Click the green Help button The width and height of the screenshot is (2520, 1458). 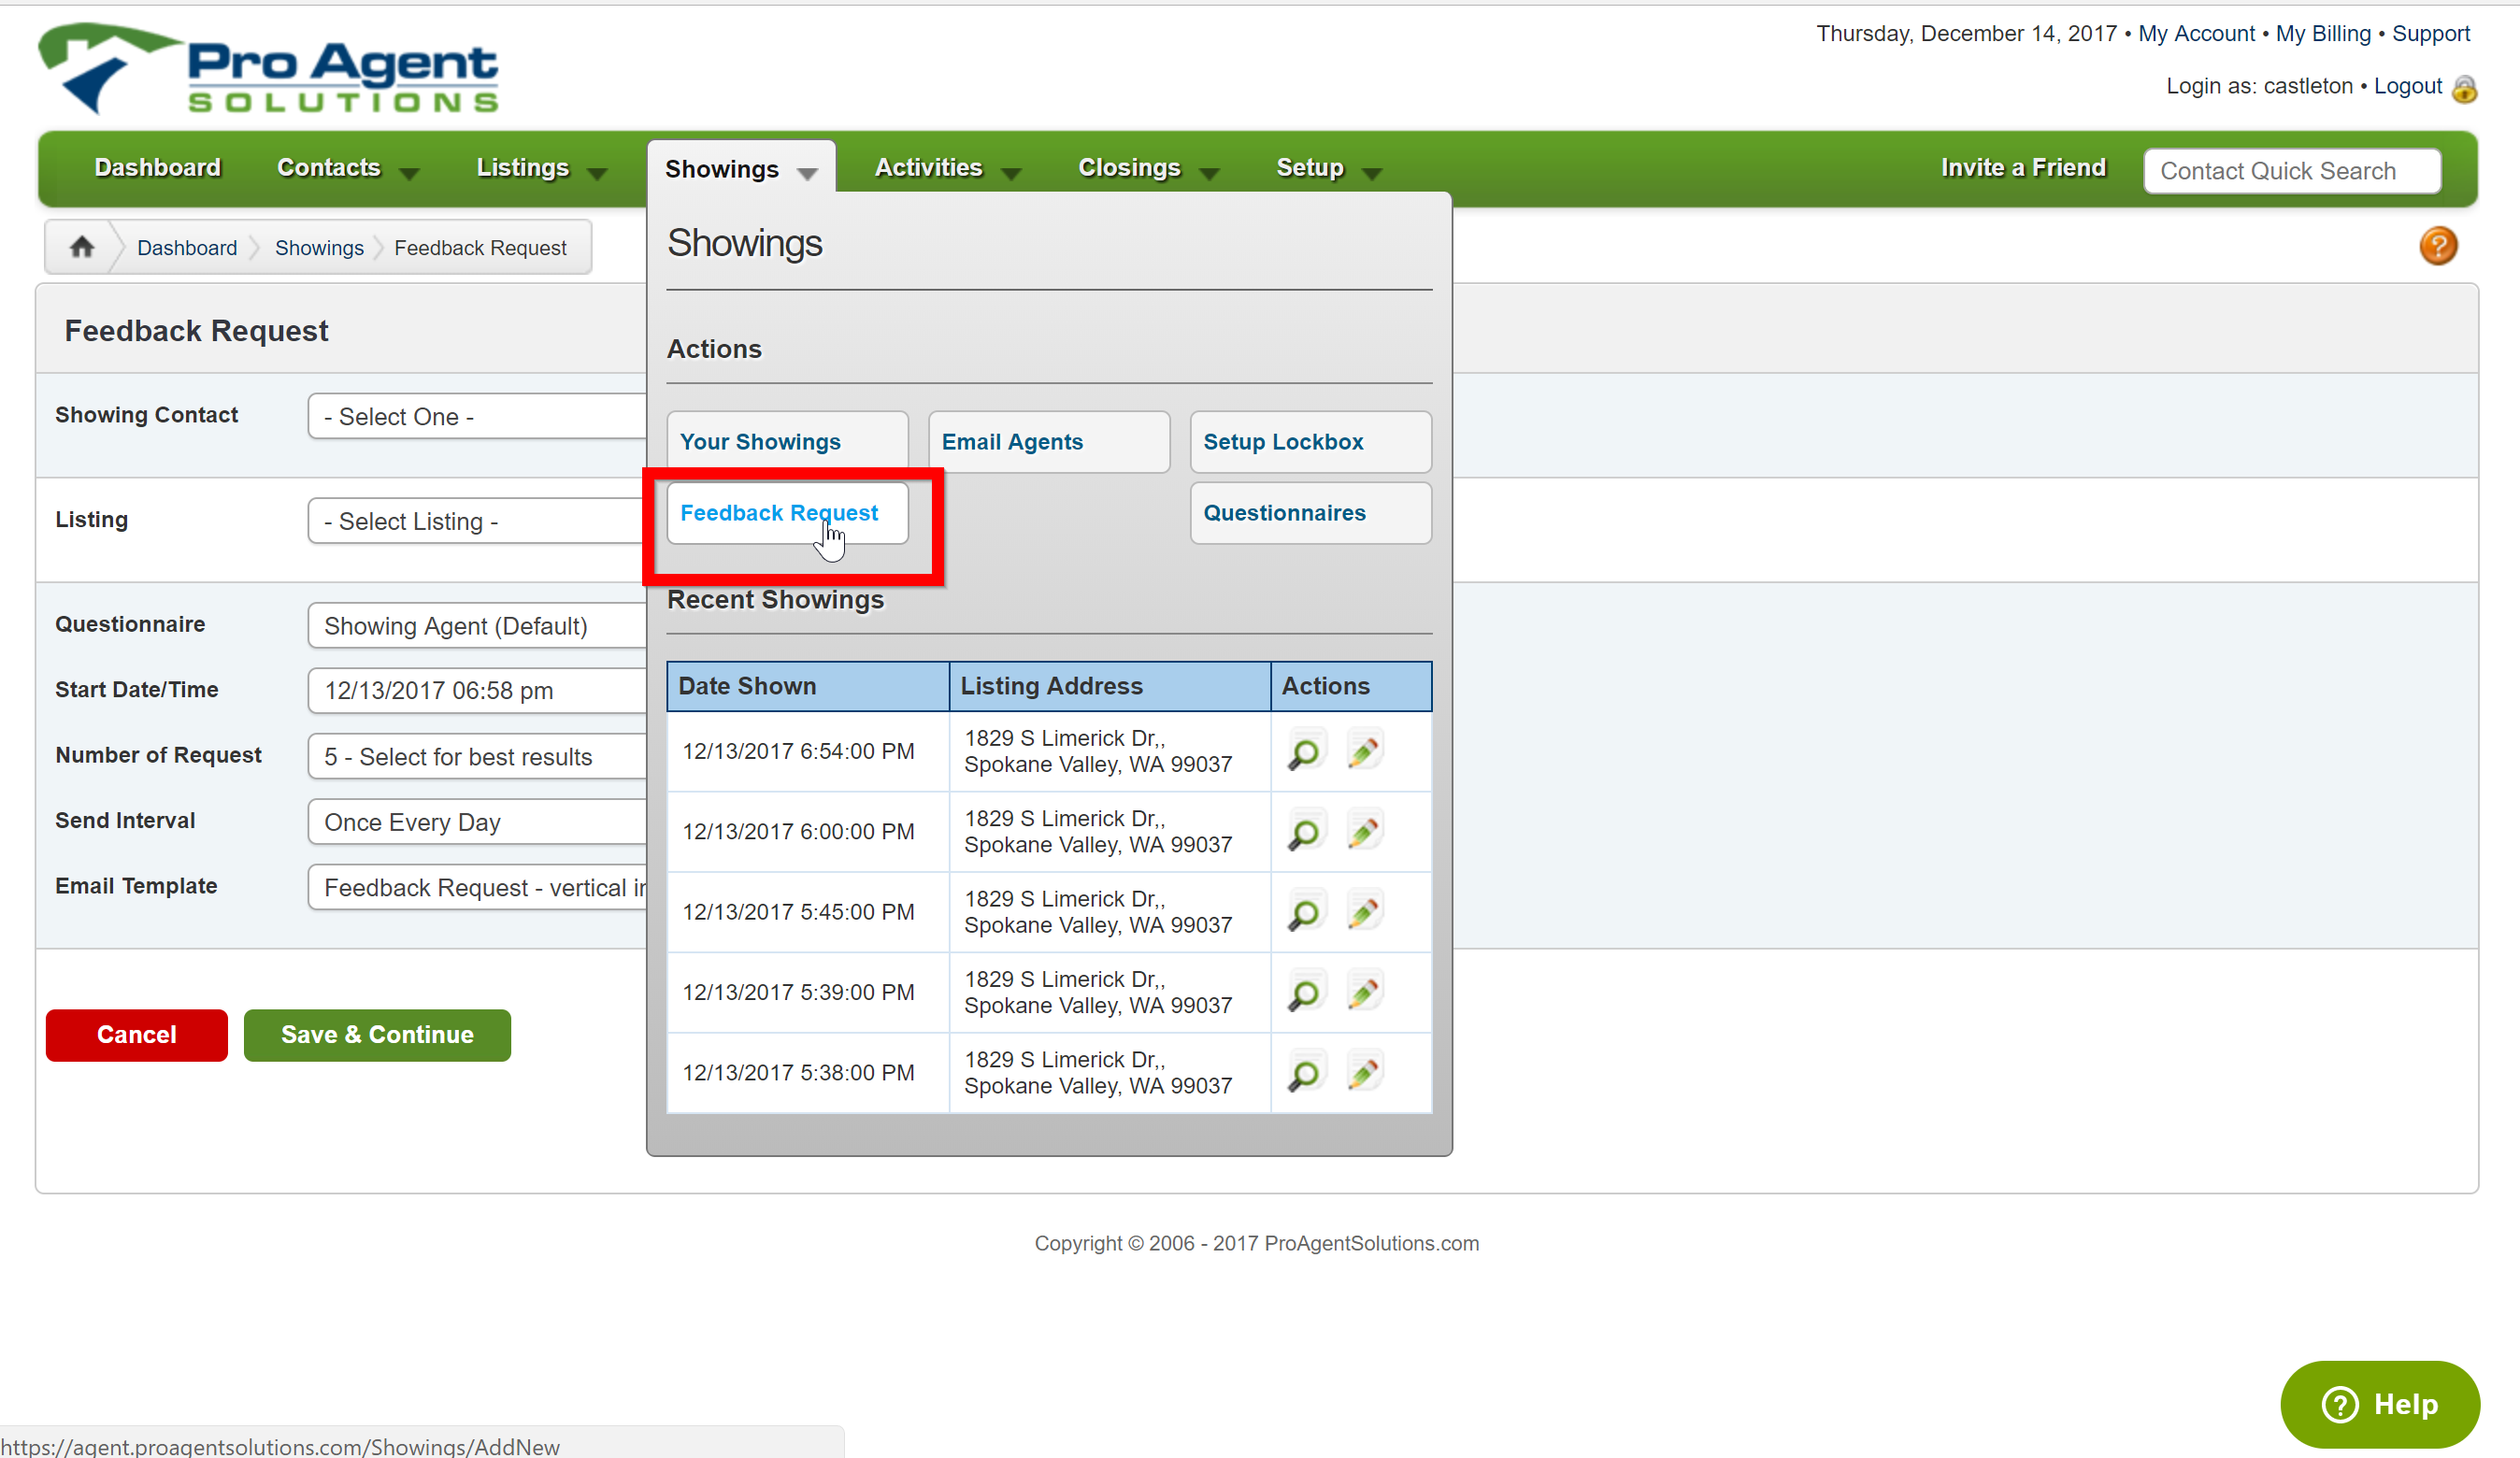pos(2380,1404)
